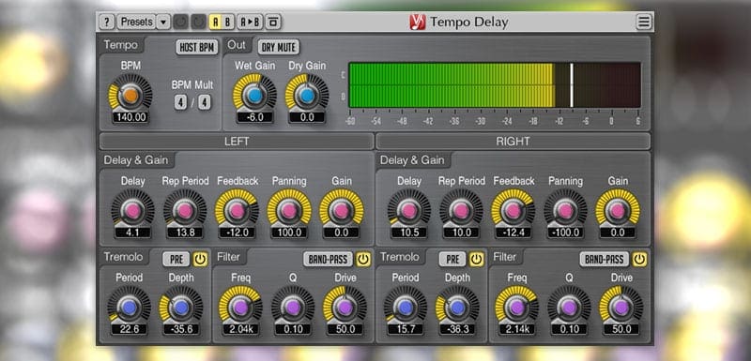Click the window size icon beside A▸B
751x361 pixels.
point(273,22)
